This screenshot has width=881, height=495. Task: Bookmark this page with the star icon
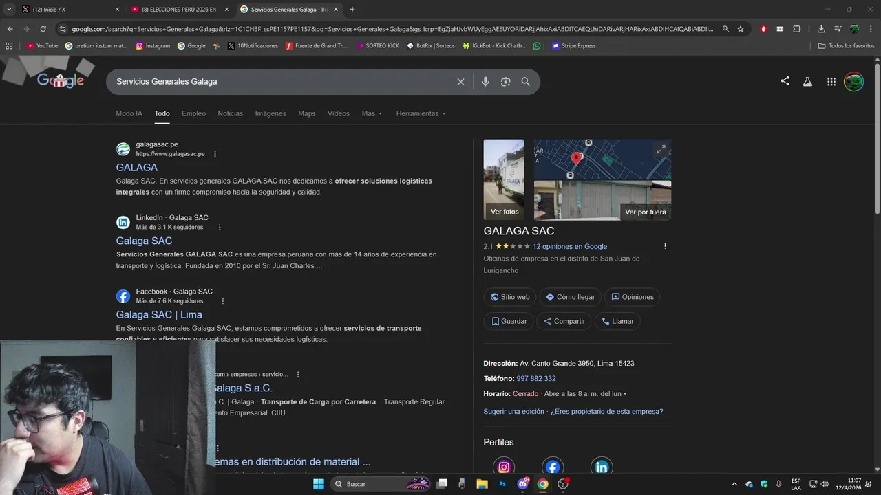[x=741, y=29]
